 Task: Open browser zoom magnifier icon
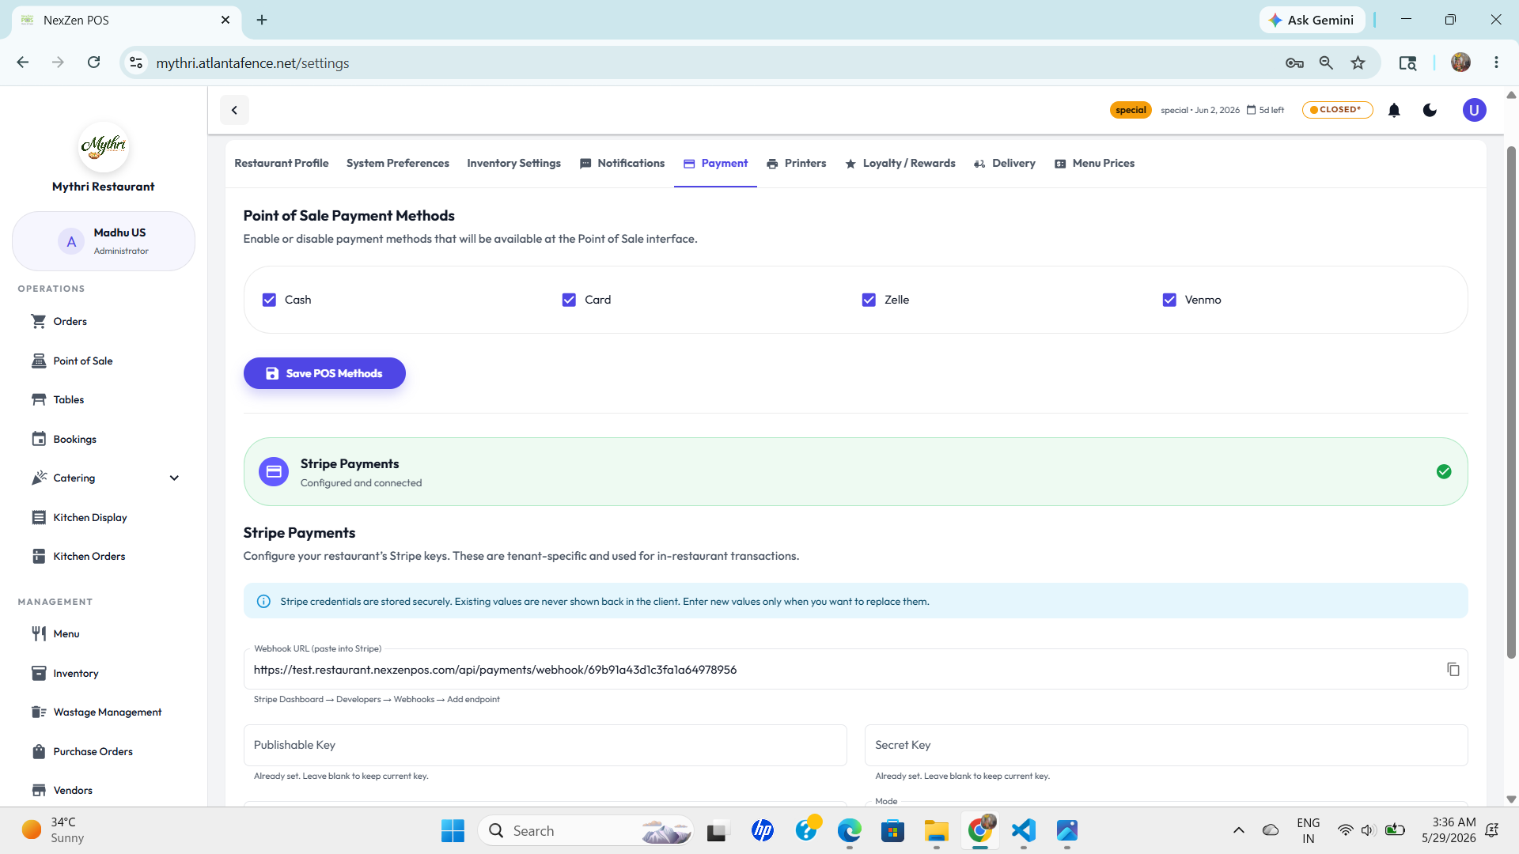point(1326,62)
